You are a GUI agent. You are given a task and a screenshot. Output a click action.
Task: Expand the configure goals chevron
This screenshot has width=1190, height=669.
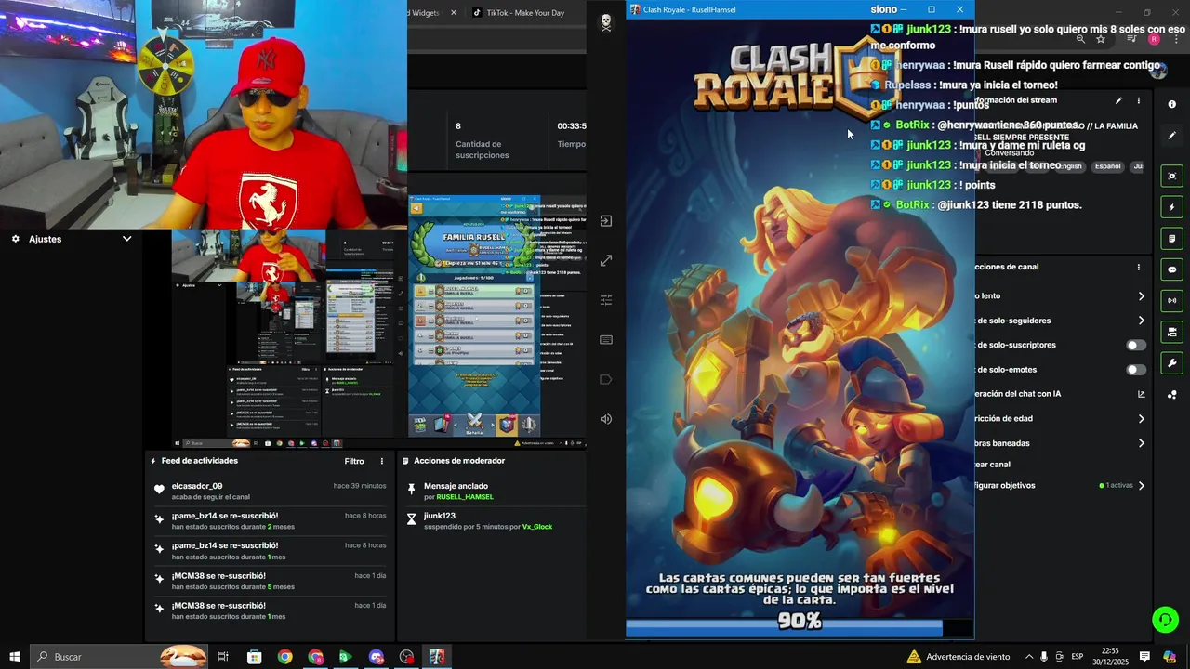point(1142,485)
